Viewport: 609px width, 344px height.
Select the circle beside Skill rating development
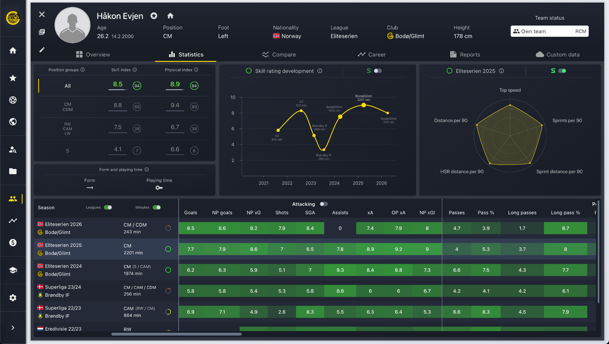coord(249,71)
